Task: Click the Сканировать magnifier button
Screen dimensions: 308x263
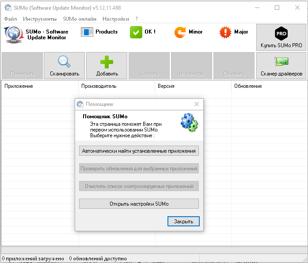Action: tap(64, 65)
